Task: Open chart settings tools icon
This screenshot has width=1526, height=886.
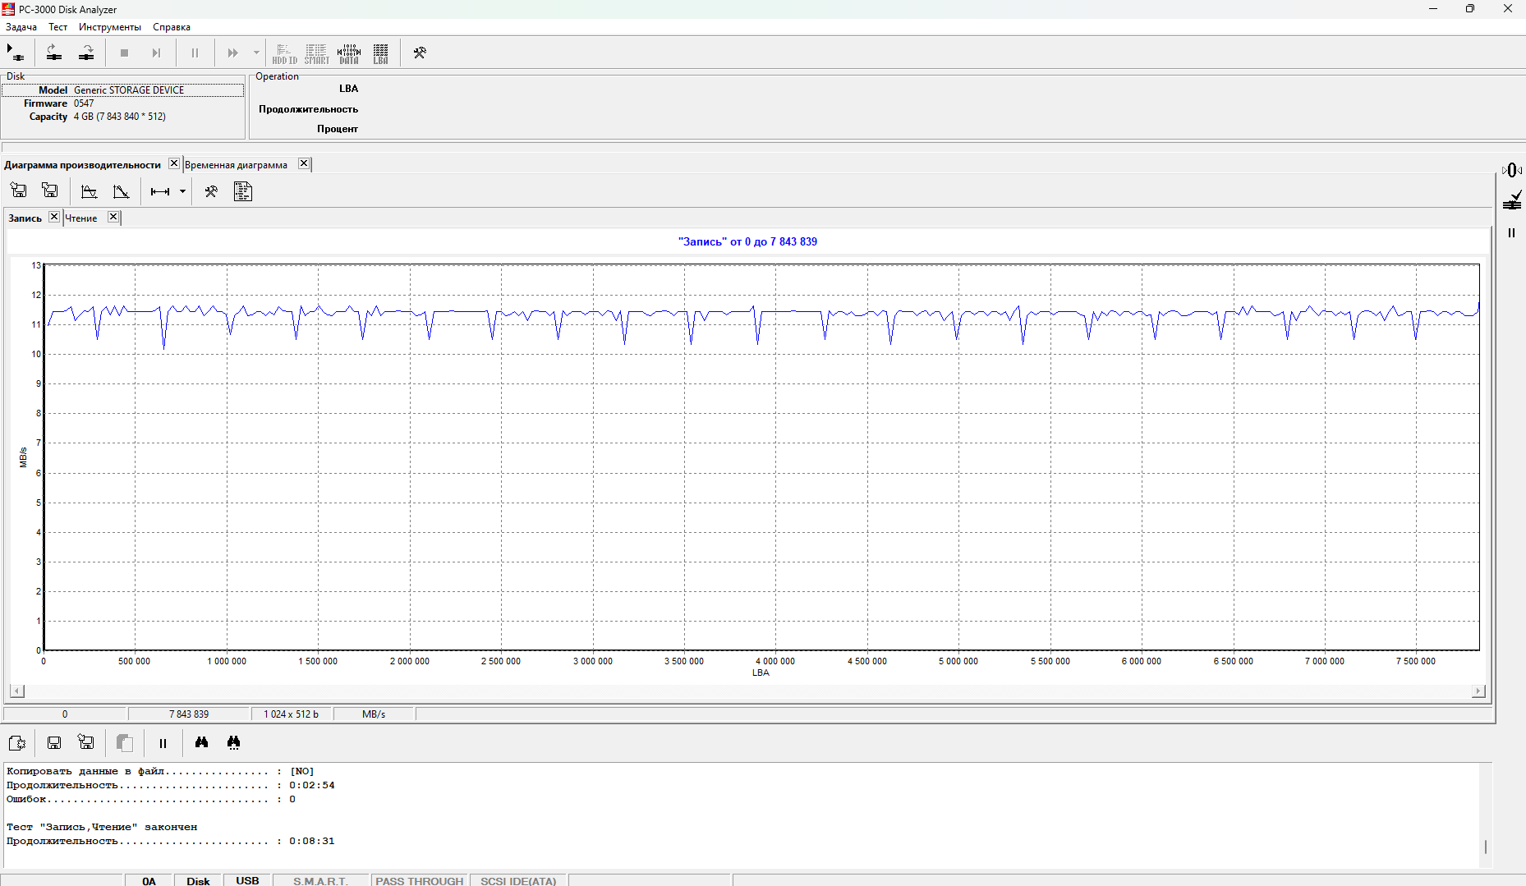Action: [211, 191]
